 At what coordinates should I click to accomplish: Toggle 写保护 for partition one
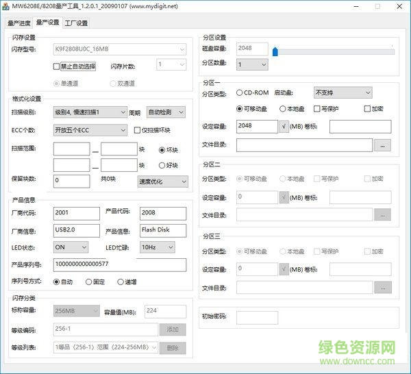[x=316, y=109]
